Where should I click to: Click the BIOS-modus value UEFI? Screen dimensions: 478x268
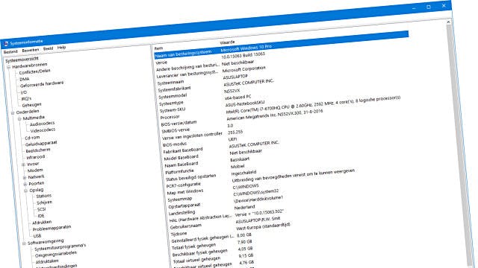point(232,139)
